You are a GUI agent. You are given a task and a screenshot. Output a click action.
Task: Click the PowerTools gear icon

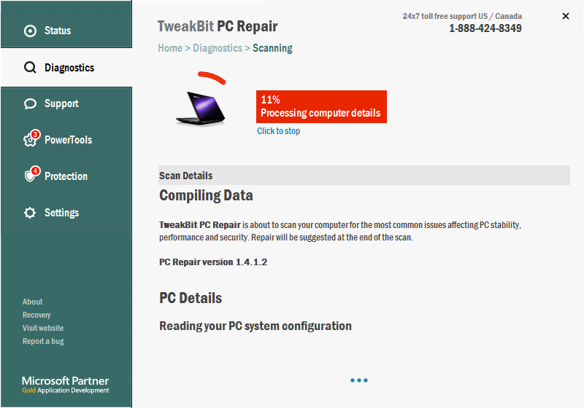[x=30, y=141]
